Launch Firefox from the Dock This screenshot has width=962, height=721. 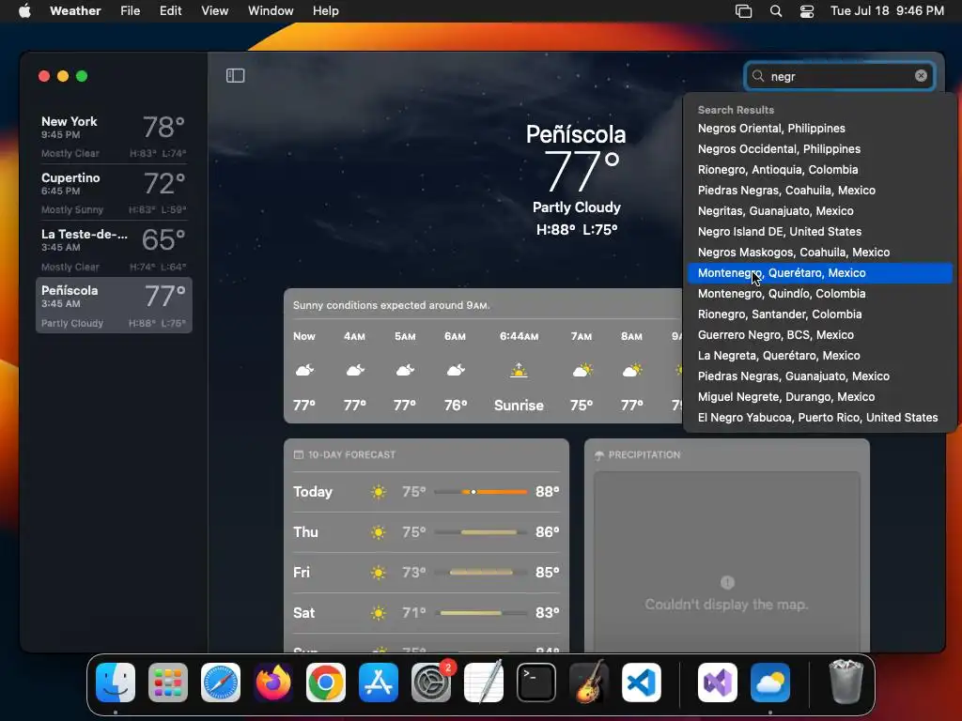point(273,683)
